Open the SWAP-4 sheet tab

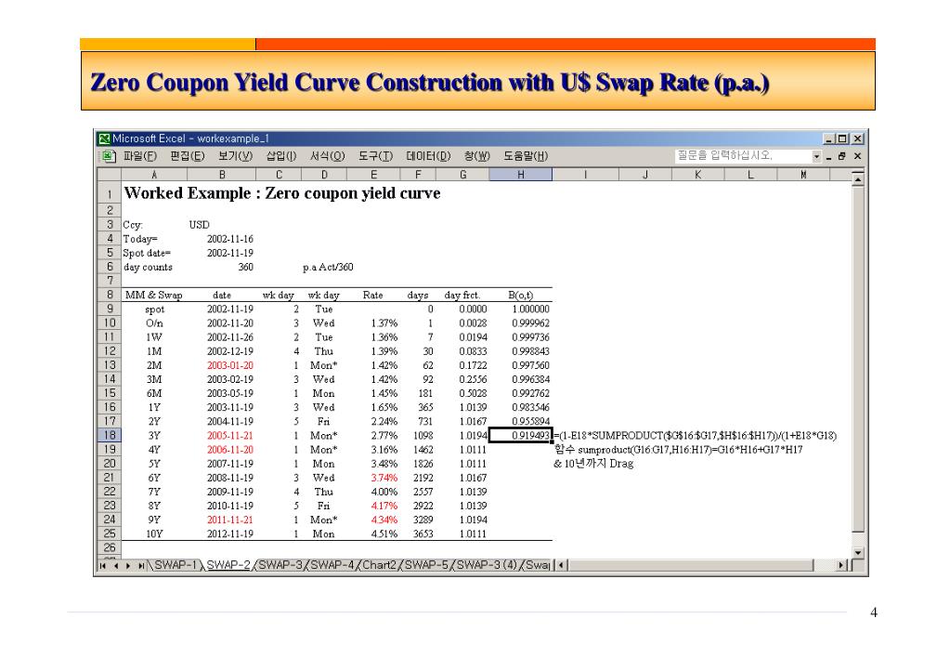click(x=332, y=565)
